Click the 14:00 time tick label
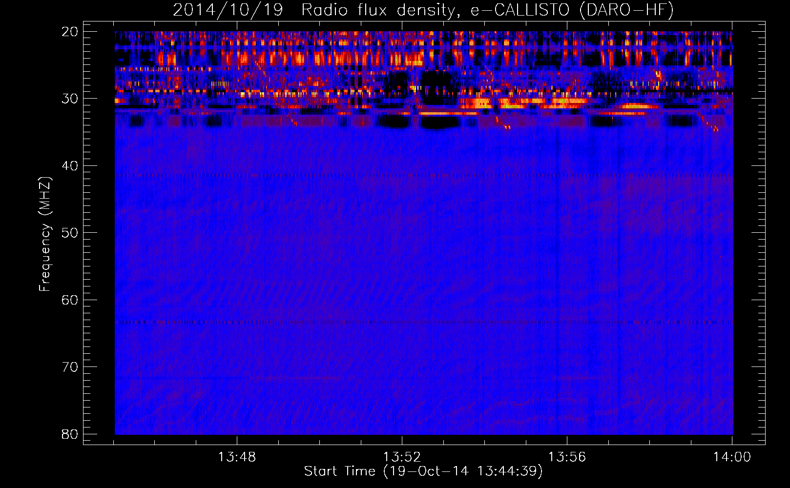The height and width of the screenshot is (488, 790). pyautogui.click(x=732, y=457)
